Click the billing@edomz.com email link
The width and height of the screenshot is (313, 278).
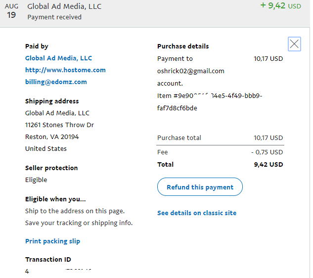pyautogui.click(x=56, y=82)
